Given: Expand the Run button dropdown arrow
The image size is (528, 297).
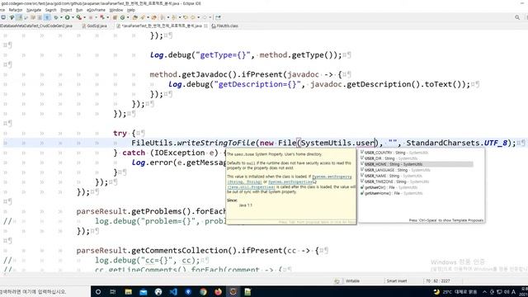Looking at the screenshot, I should pos(73,17).
